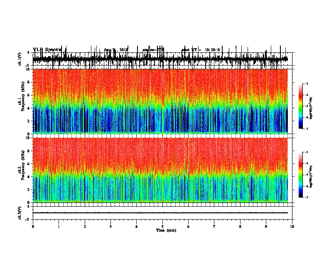The height and width of the screenshot is (254, 329).
Task: Click time axis tick label 3
Action: (110, 227)
